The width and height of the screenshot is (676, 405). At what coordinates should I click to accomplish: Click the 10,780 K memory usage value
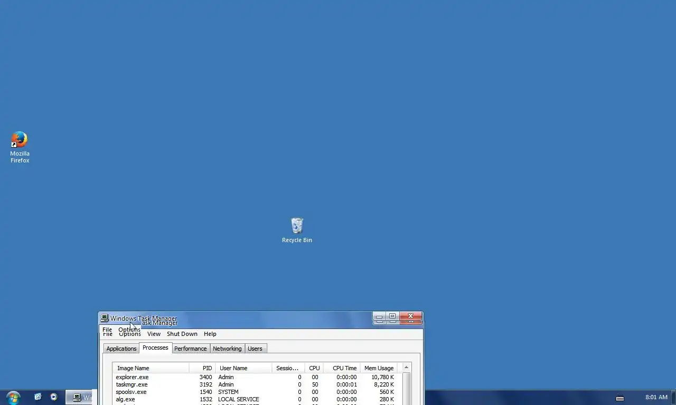[382, 377]
